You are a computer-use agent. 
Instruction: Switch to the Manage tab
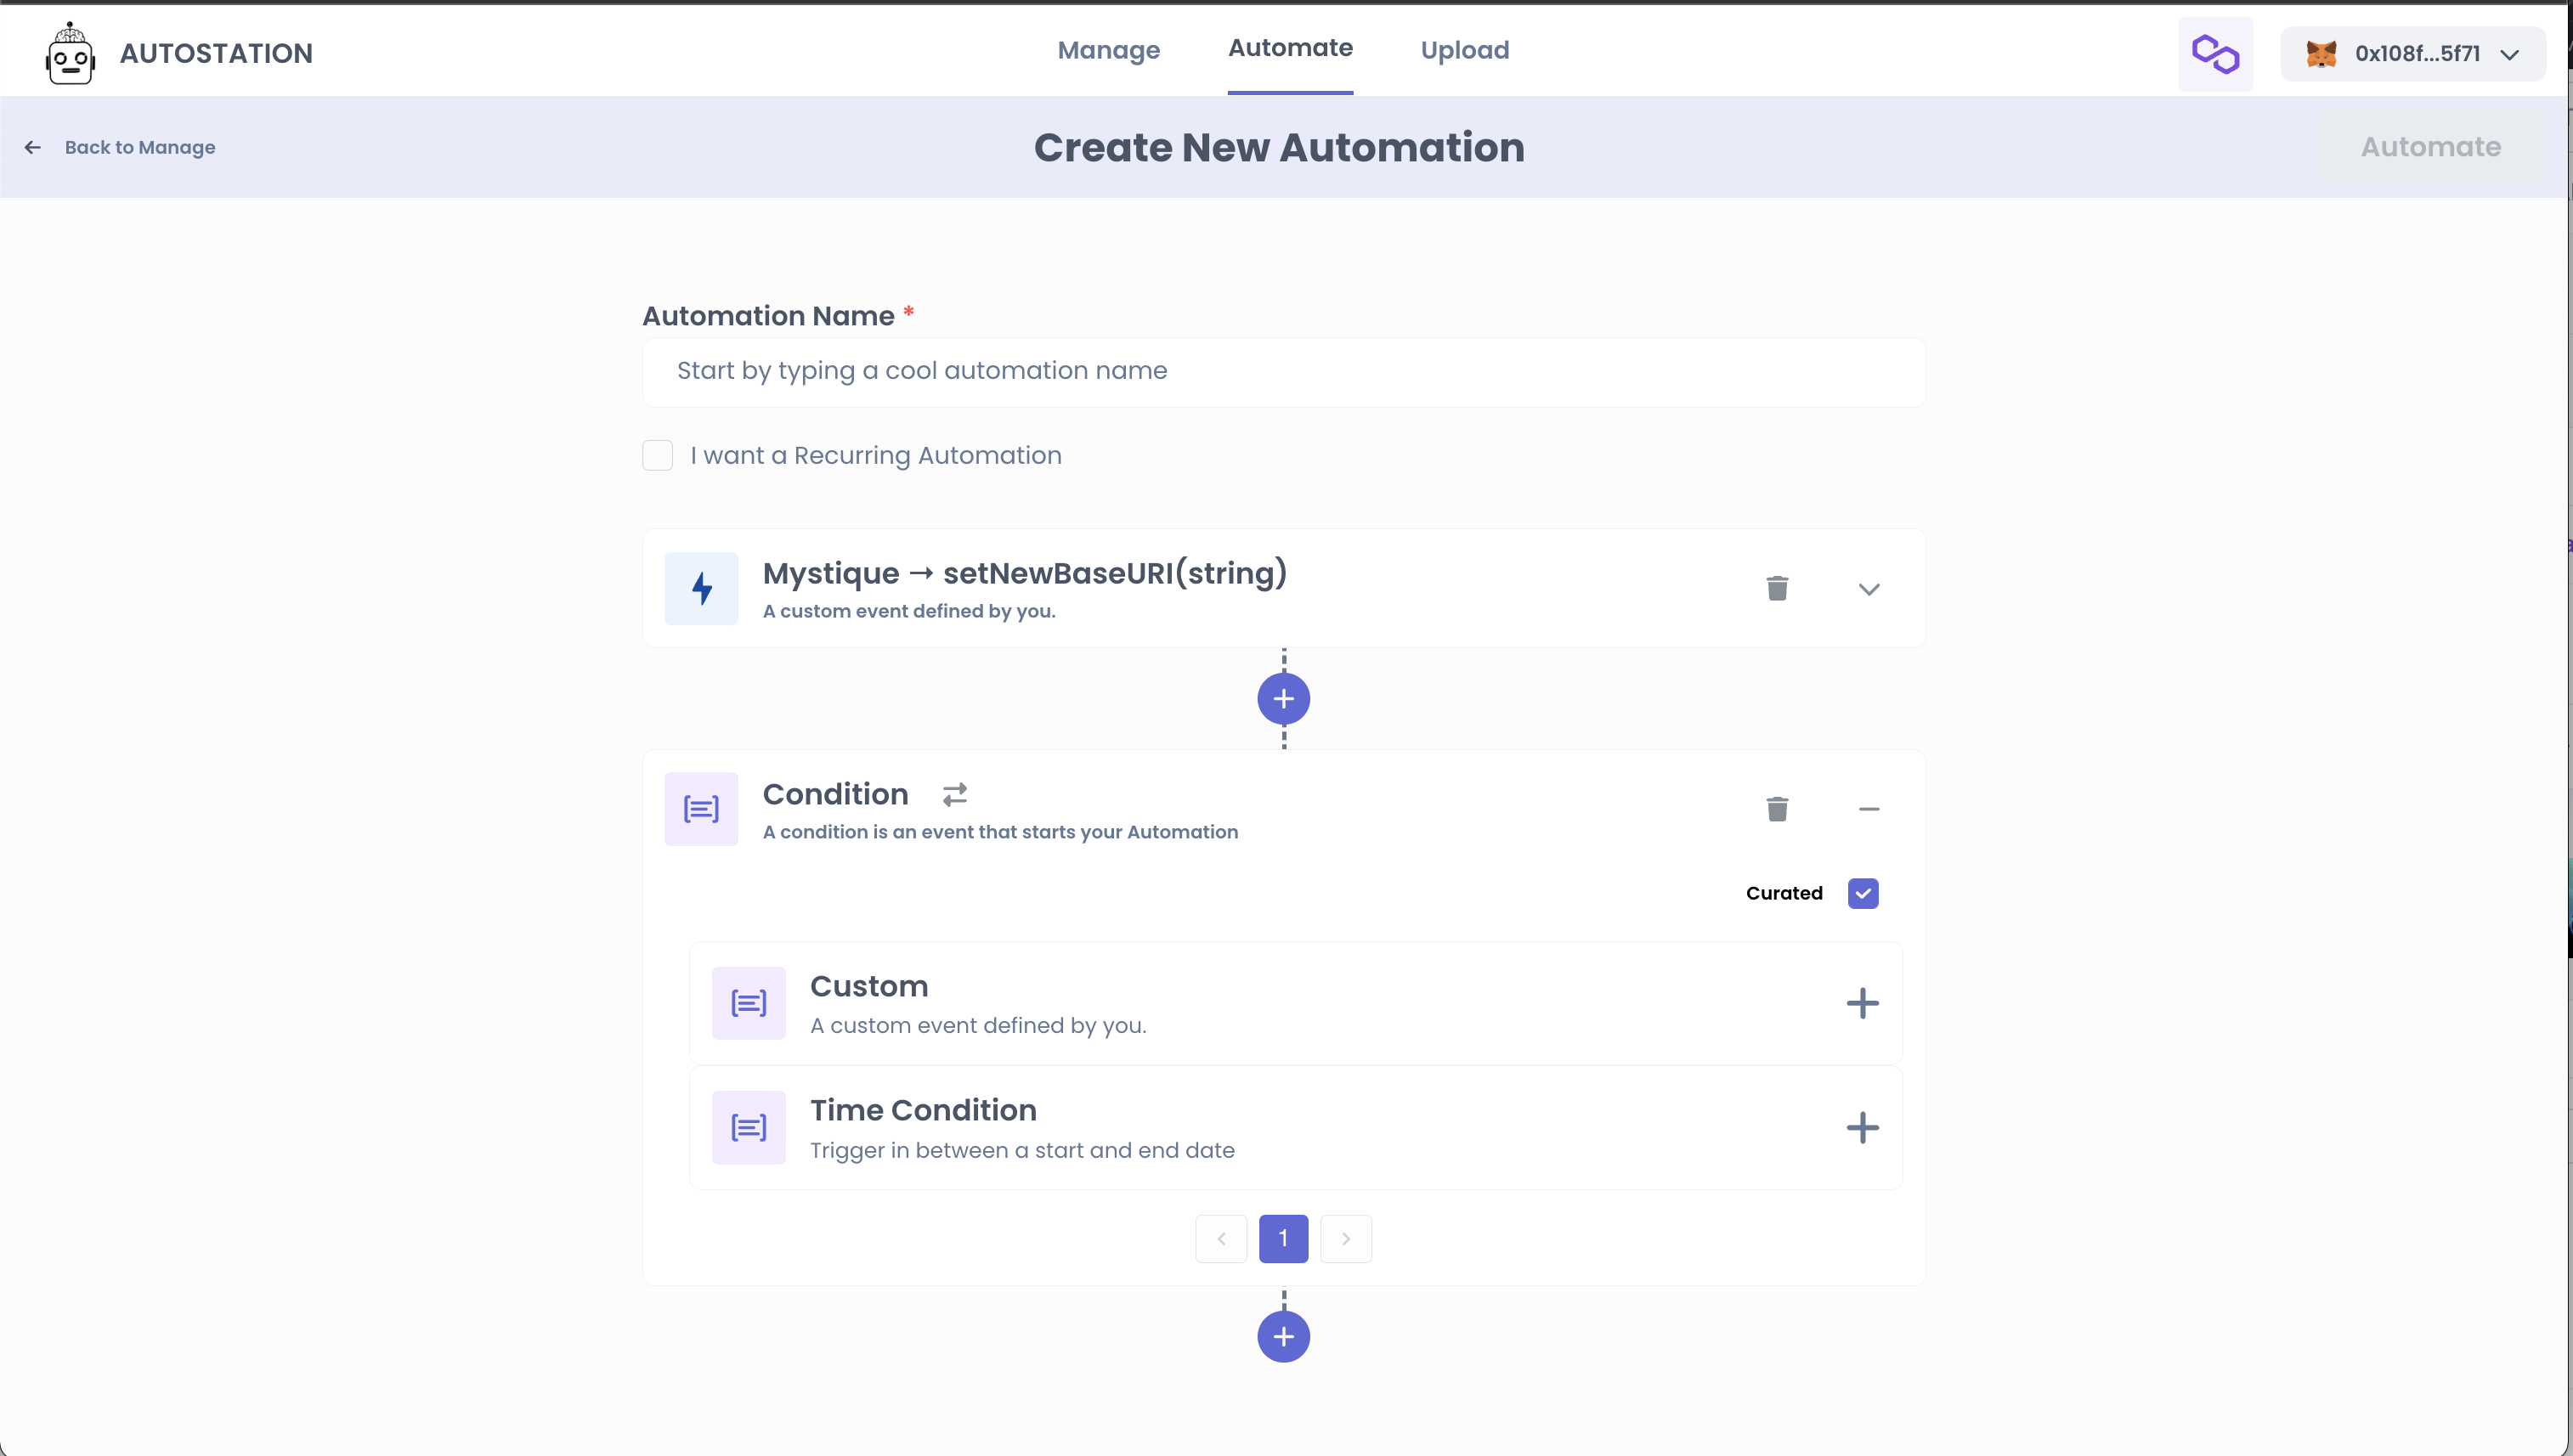(x=1109, y=50)
